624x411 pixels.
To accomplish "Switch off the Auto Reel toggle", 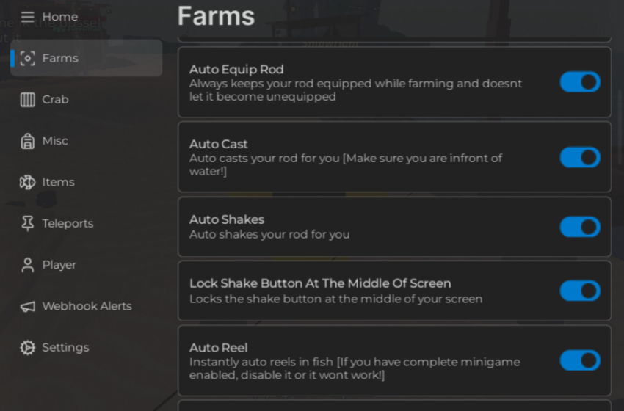I will 580,360.
